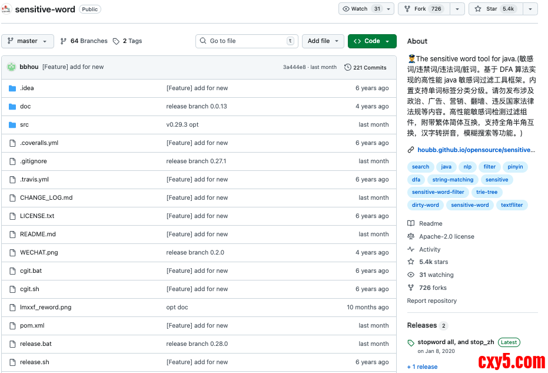Click the Activity pulse icon
The width and height of the screenshot is (548, 373).
point(411,249)
